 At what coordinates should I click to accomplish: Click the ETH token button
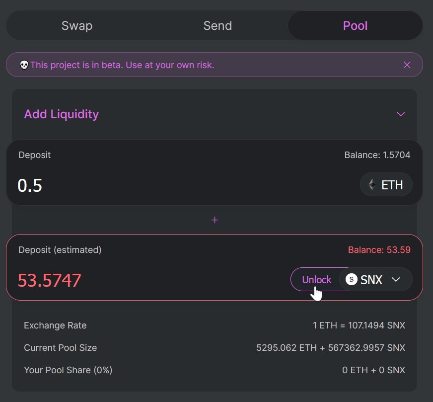pyautogui.click(x=386, y=184)
